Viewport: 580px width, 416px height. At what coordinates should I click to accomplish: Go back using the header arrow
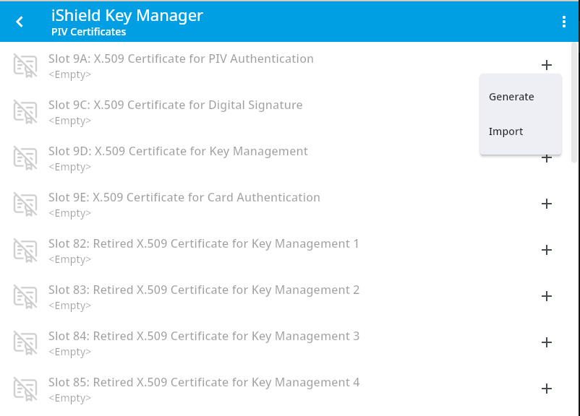(x=20, y=22)
